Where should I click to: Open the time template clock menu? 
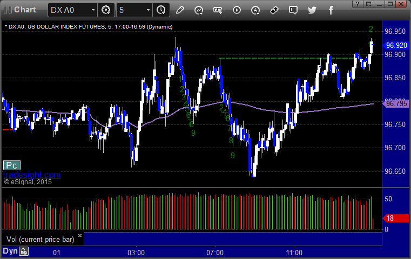(x=161, y=10)
